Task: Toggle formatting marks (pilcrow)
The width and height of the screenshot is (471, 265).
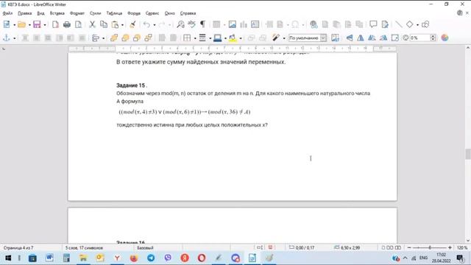Action: coord(203,24)
